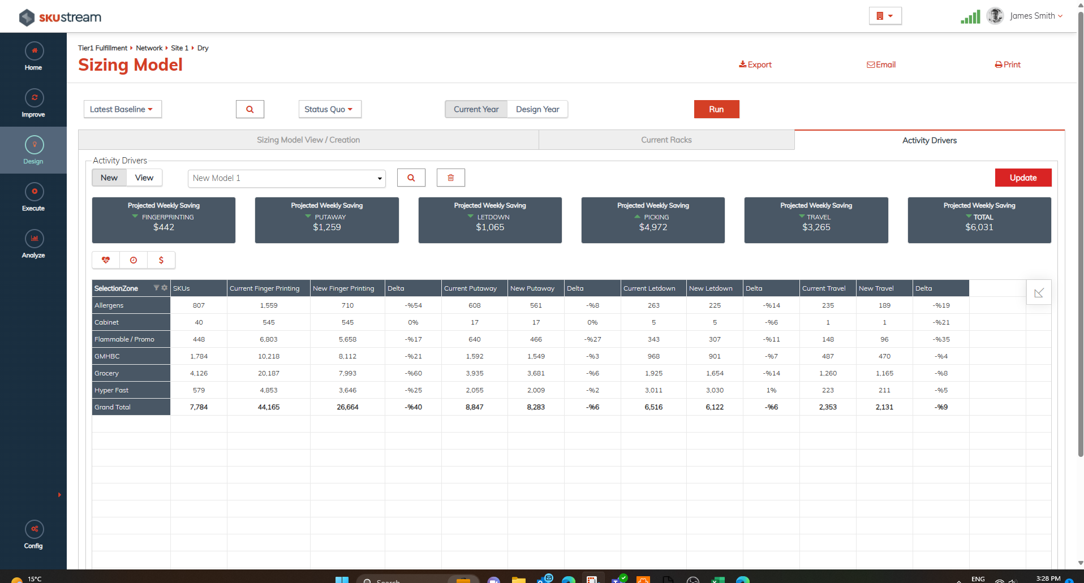The image size is (1084, 583).
Task: Open Config in the sidebar
Action: [33, 535]
